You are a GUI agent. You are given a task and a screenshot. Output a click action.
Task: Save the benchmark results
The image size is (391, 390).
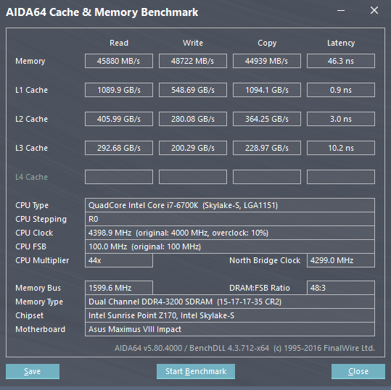click(33, 371)
